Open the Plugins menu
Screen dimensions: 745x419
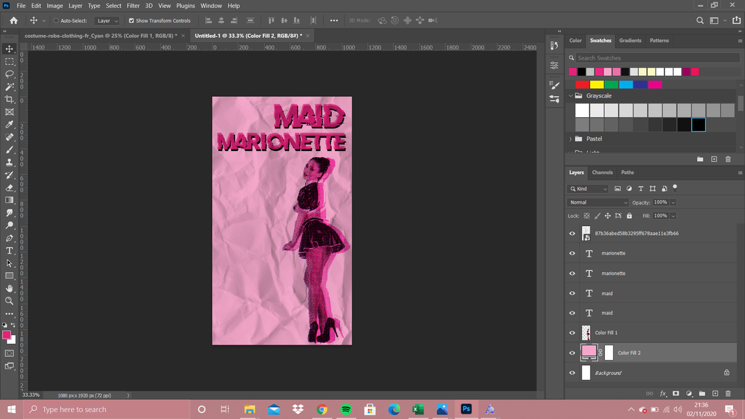point(186,5)
